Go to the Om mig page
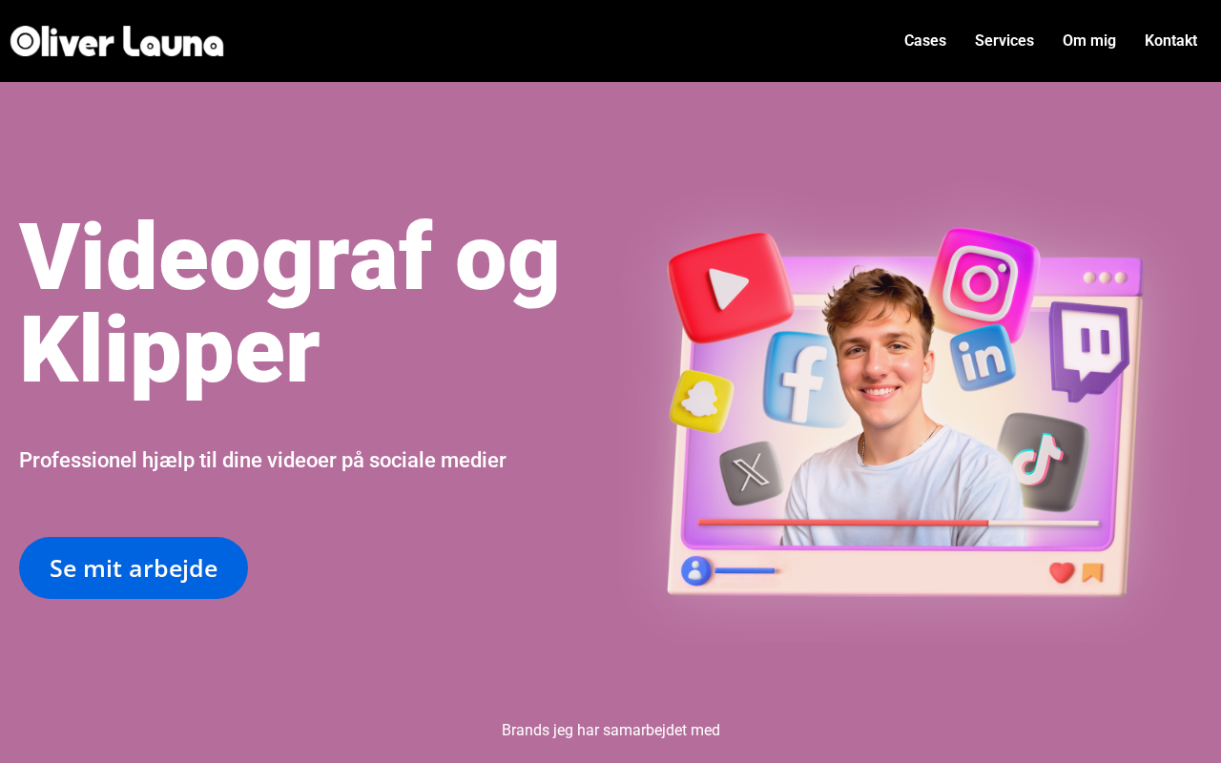Viewport: 1221px width, 763px height. point(1089,41)
